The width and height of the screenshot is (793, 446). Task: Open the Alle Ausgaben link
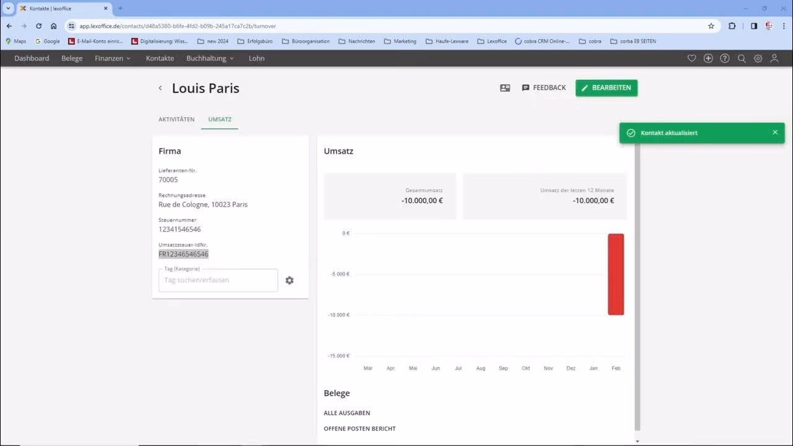tap(347, 413)
